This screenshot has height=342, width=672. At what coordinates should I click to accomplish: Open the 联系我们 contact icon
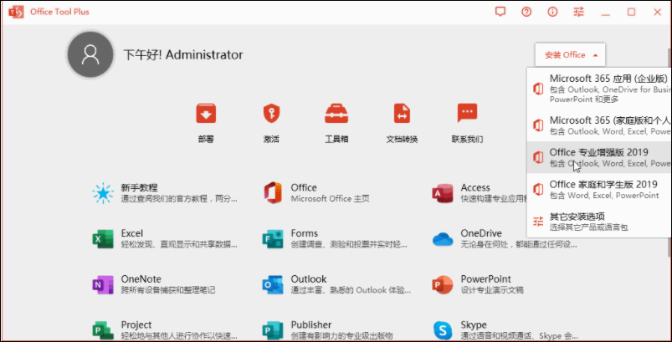pos(467,114)
